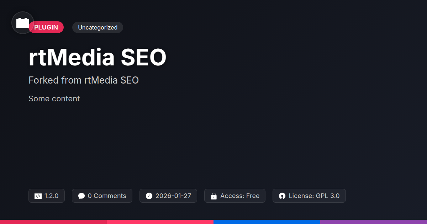This screenshot has height=224, width=427.
Task: Click the pink segment of bottom color bar
Action: (x=160, y=222)
